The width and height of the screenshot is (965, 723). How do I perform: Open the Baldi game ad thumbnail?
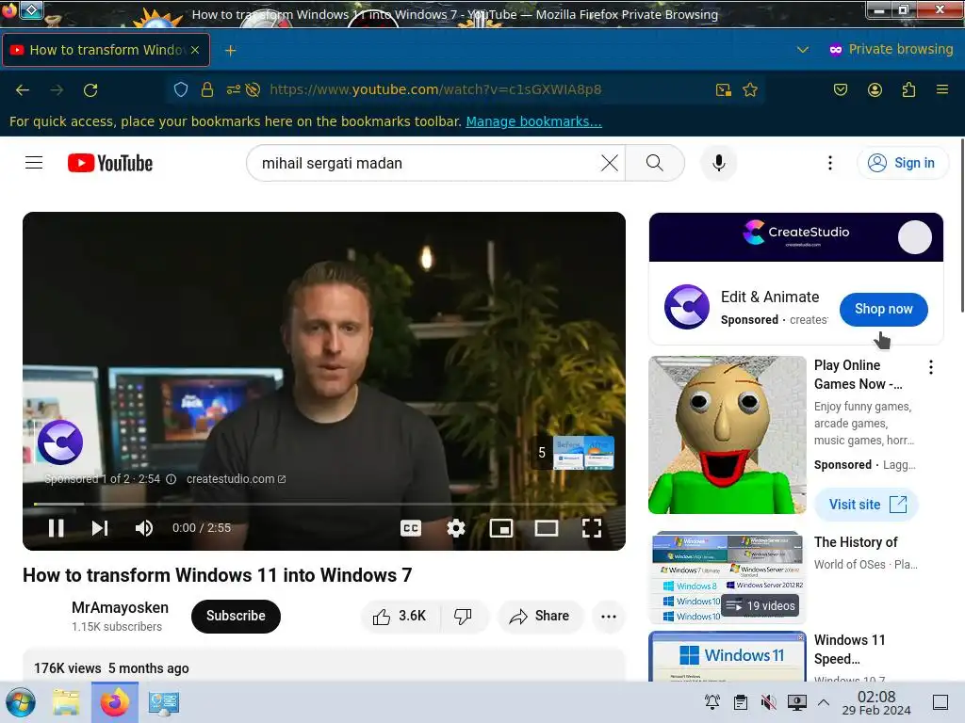(x=728, y=435)
